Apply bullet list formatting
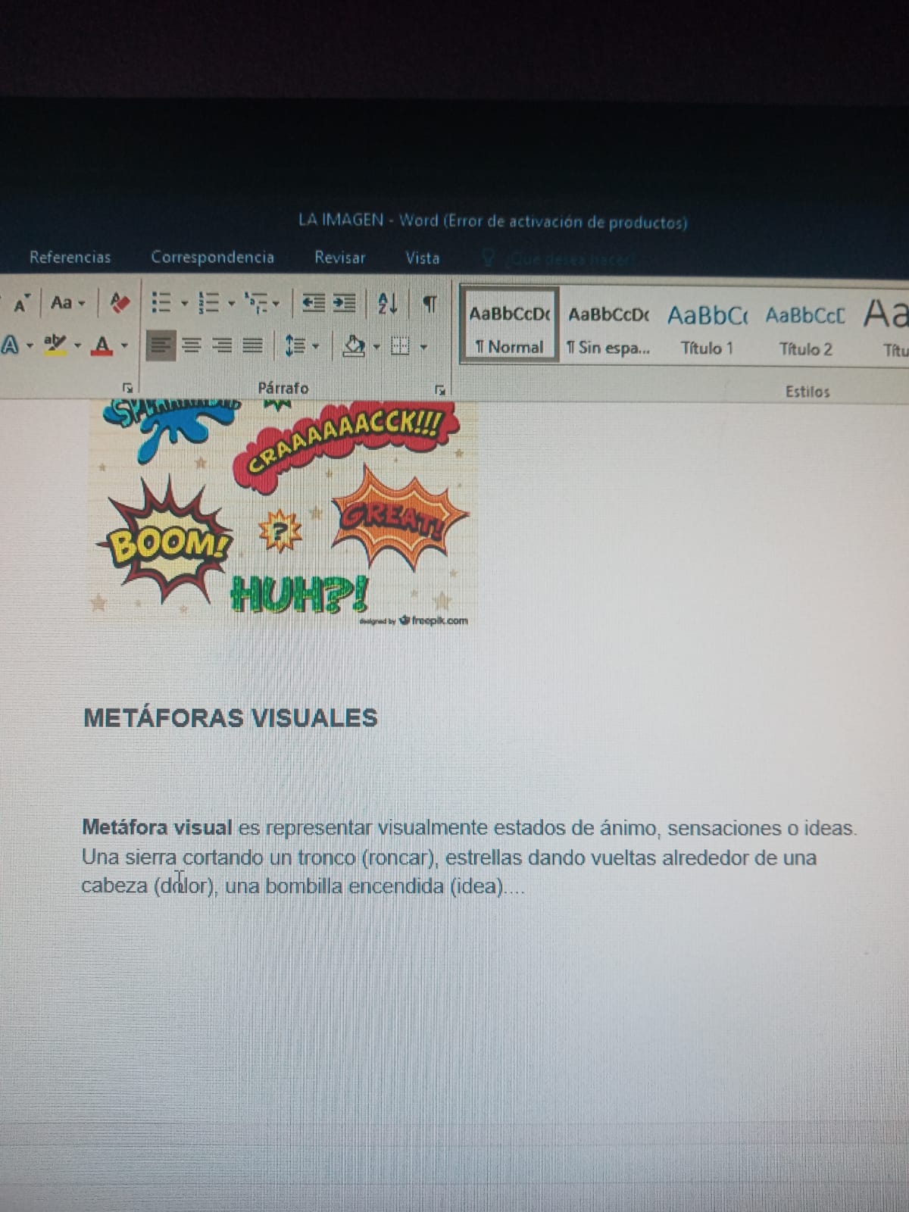The width and height of the screenshot is (909, 1212). click(x=161, y=303)
